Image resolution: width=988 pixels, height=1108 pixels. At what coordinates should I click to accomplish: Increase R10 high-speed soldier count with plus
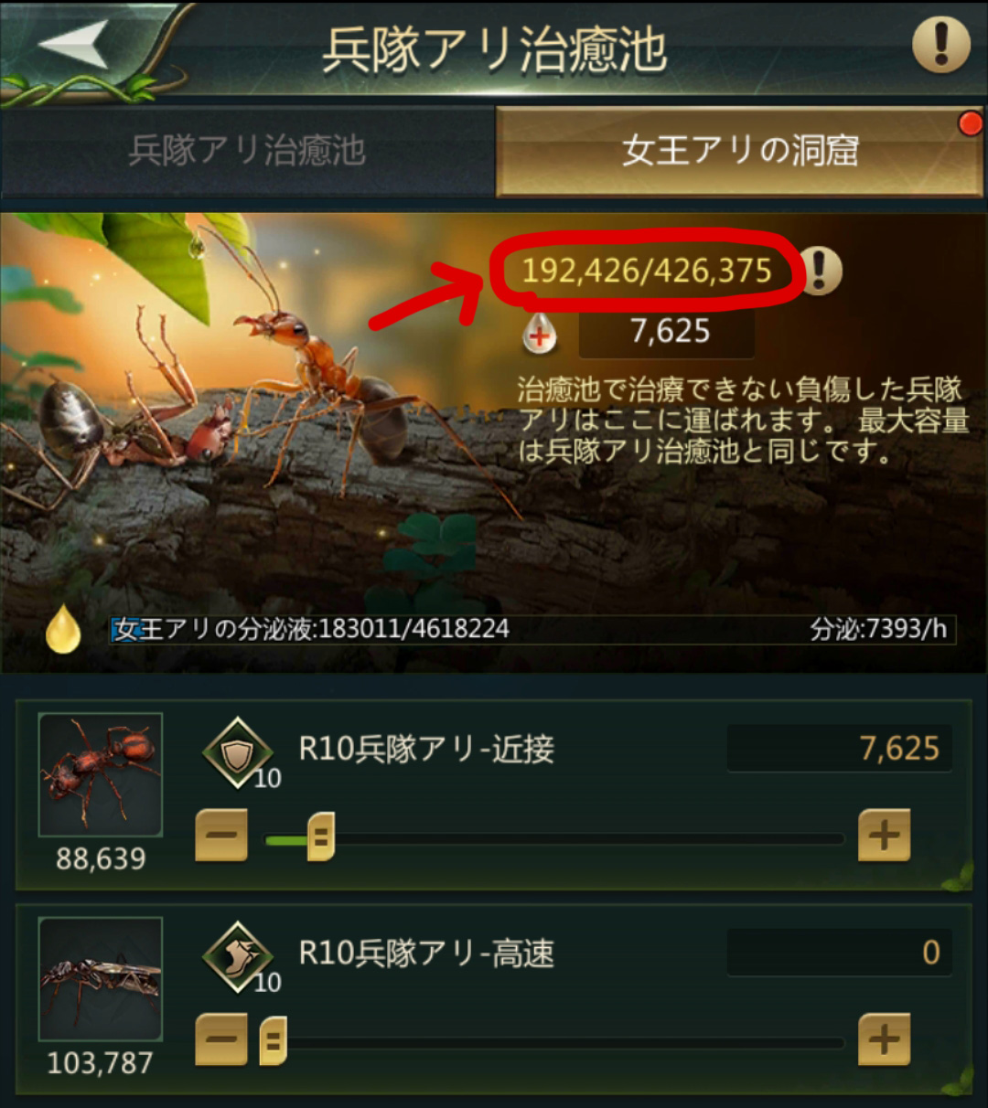(884, 1039)
